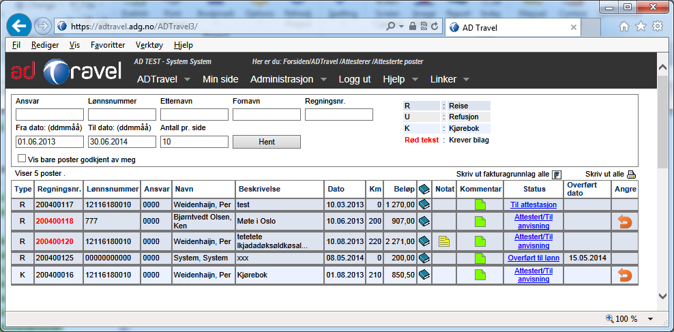
Task: Click the Hent button
Action: [266, 142]
